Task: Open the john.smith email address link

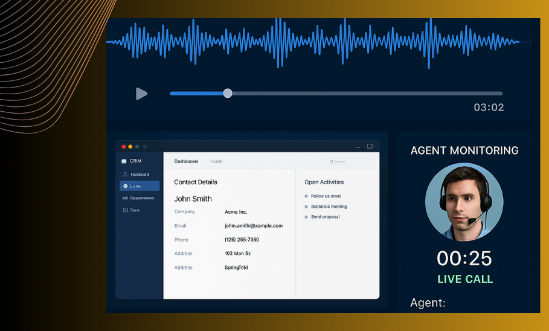Action: pyautogui.click(x=254, y=226)
